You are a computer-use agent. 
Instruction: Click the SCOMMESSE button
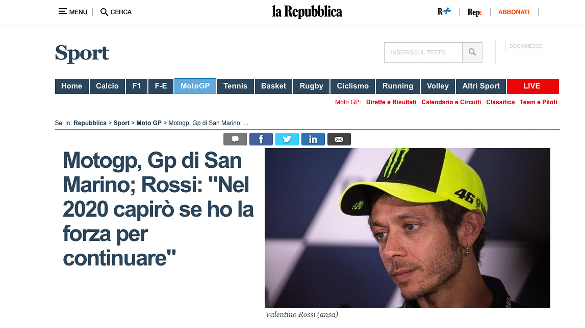pos(526,46)
